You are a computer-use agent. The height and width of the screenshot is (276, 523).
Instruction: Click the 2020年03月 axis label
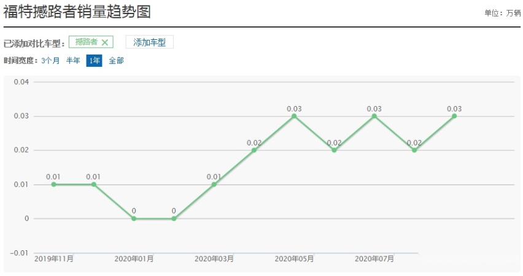point(214,259)
